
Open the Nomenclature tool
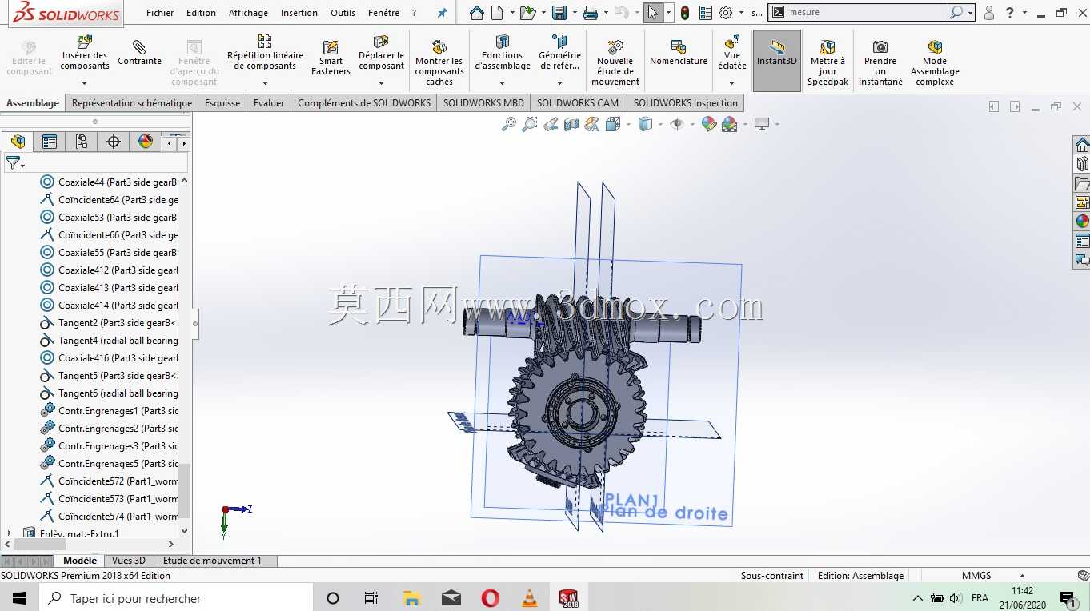678,53
